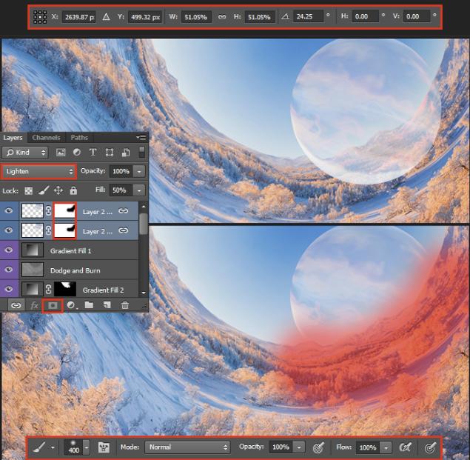The width and height of the screenshot is (470, 460).
Task: Open the brush Mode Normal dropdown
Action: point(187,447)
